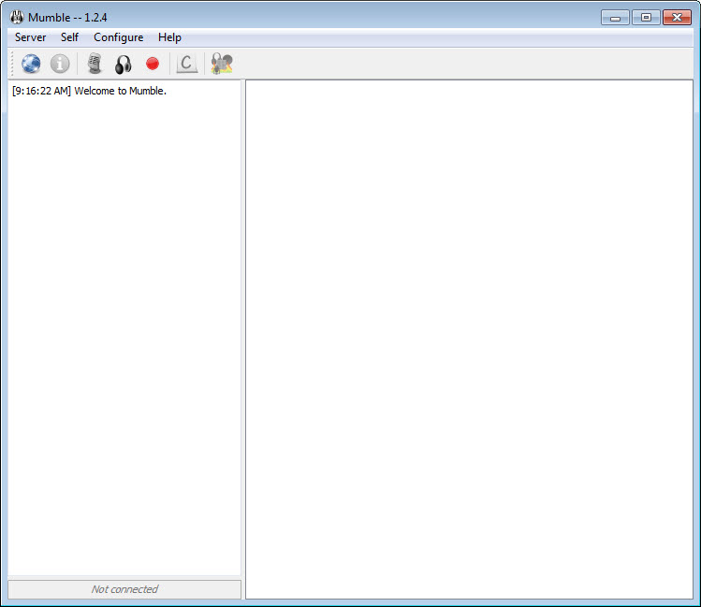Click the Mumble app icon in title bar
This screenshot has width=701, height=607.
pos(17,17)
